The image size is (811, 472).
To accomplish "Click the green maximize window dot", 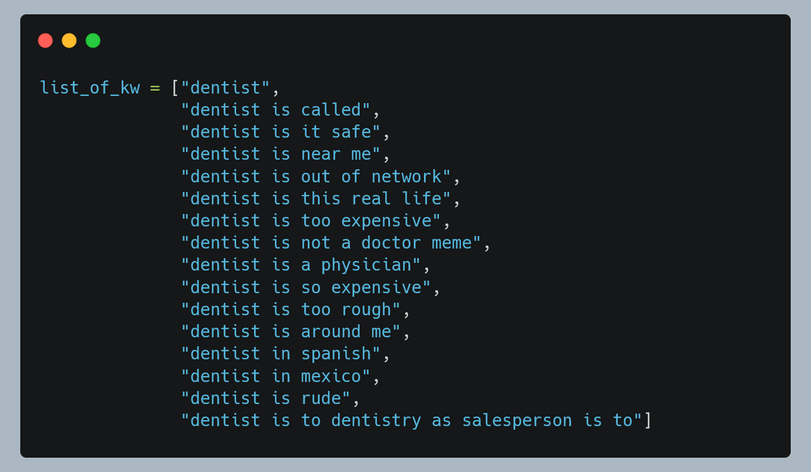I will coord(93,41).
